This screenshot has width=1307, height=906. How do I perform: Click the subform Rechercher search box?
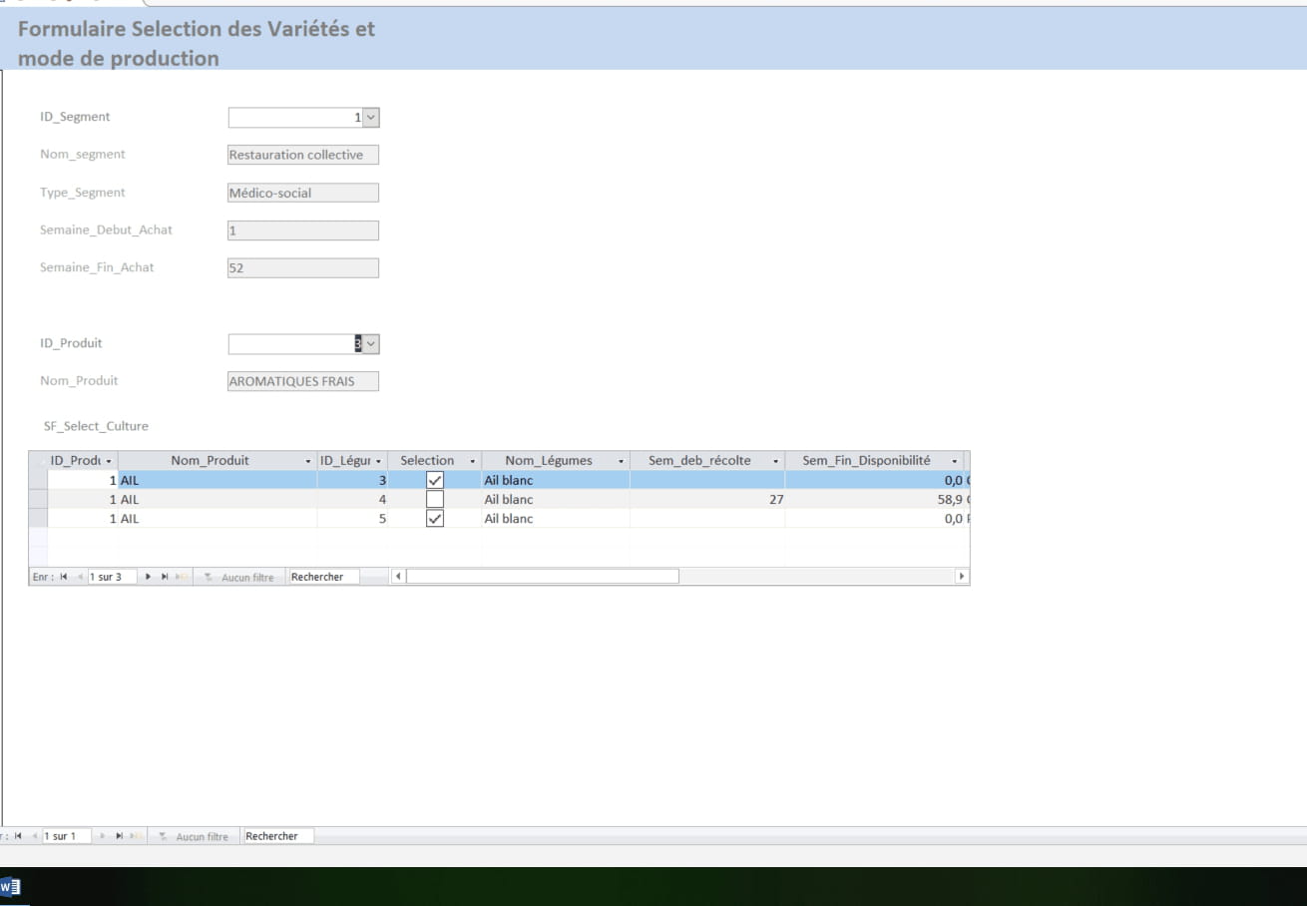pyautogui.click(x=323, y=577)
